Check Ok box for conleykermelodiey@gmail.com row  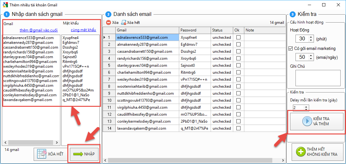[238, 121]
